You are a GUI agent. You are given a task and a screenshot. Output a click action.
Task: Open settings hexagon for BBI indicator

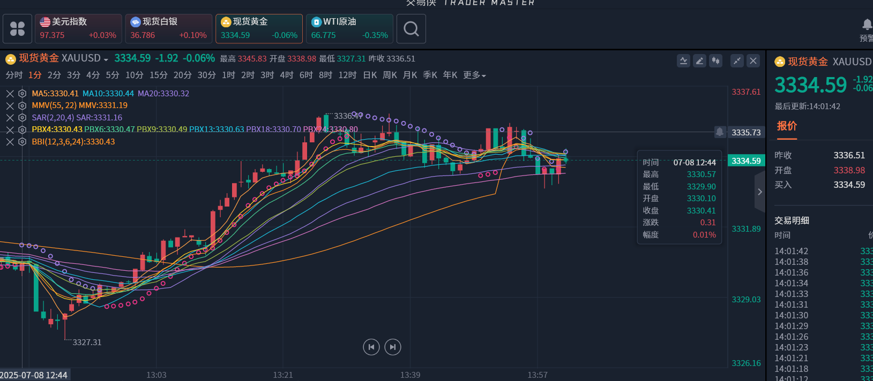point(22,142)
